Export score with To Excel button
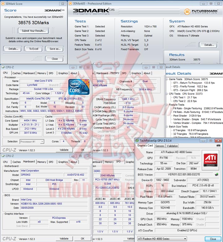223x242 pixels. pyautogui.click(x=34, y=49)
